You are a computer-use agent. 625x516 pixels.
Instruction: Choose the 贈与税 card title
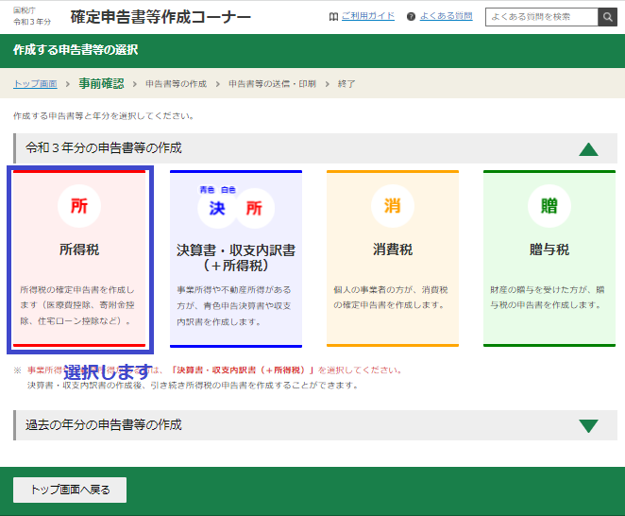549,249
